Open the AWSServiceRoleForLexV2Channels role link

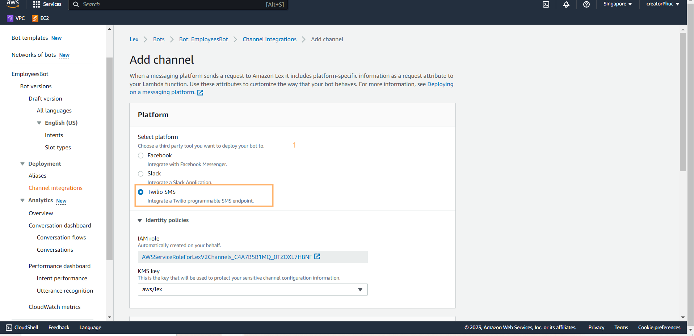coord(227,257)
